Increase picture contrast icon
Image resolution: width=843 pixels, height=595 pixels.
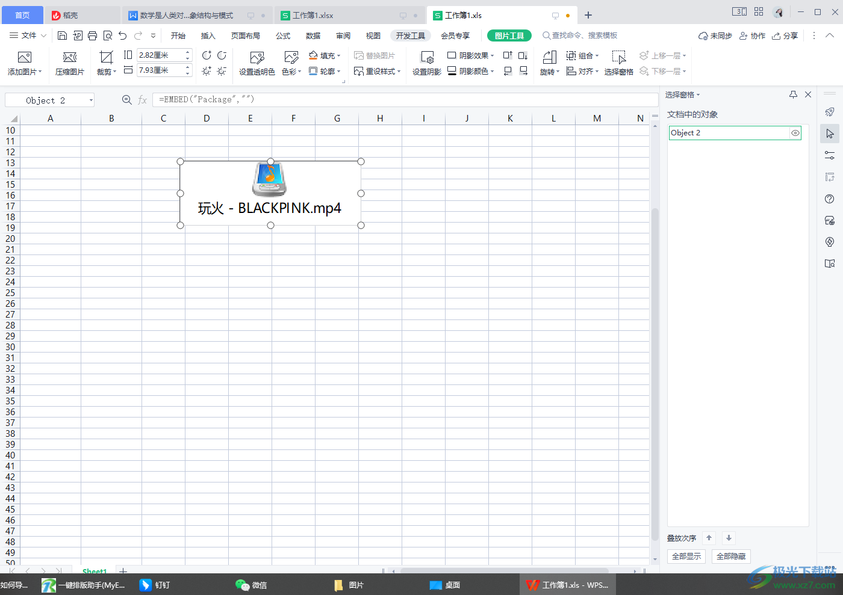click(x=207, y=55)
